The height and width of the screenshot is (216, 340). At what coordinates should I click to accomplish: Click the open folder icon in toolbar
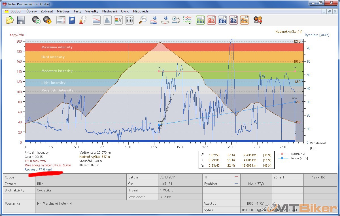click(10, 20)
